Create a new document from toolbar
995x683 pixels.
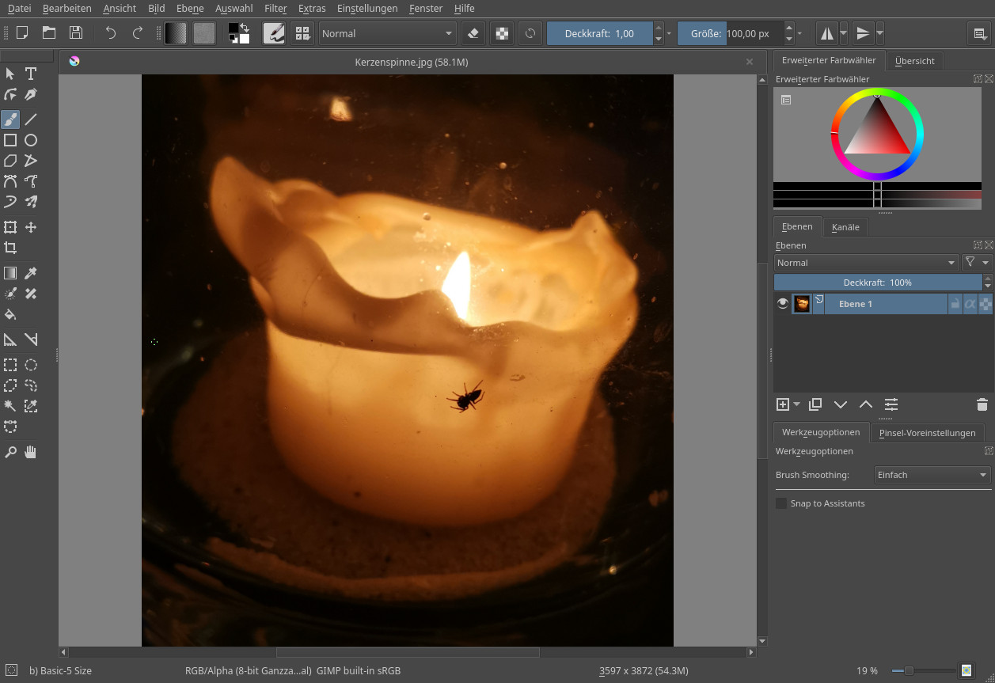pos(22,33)
